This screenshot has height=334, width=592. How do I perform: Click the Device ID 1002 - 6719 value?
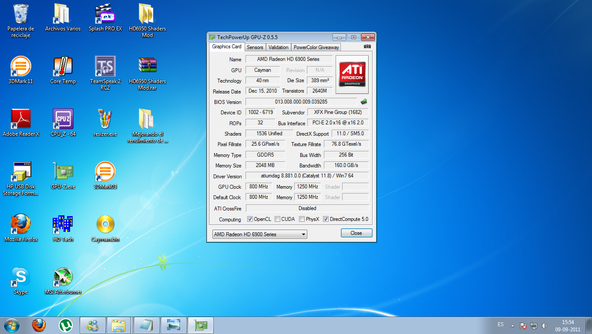click(261, 112)
